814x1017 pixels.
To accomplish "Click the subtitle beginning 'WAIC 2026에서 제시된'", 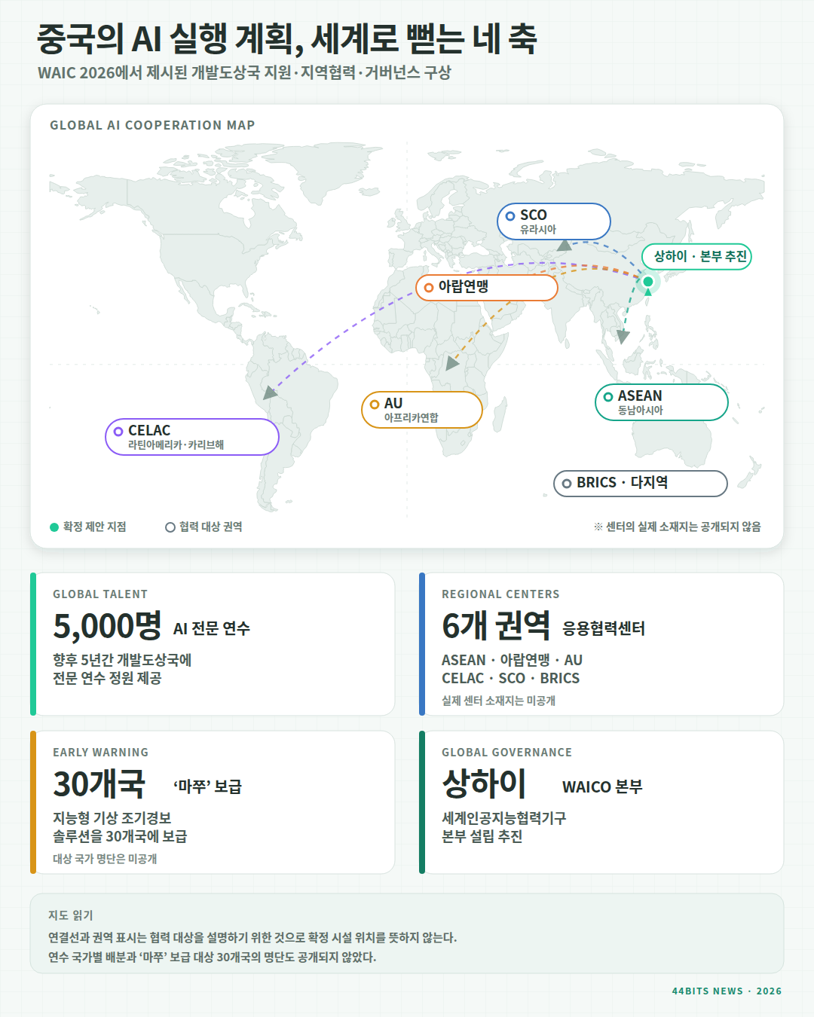I will (x=244, y=73).
